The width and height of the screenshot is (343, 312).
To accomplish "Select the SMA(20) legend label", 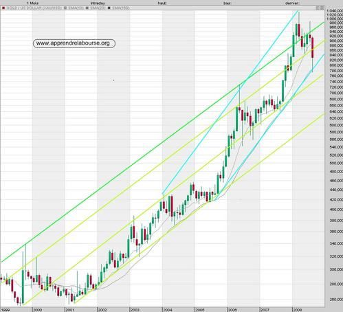I will pos(98,8).
